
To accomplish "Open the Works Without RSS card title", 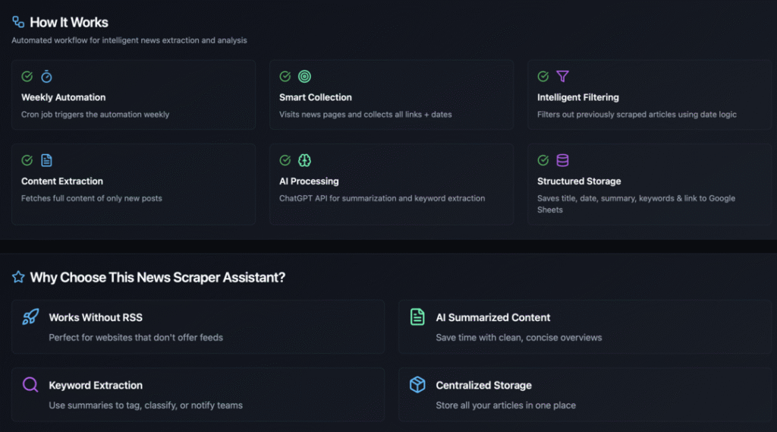I will (x=96, y=317).
